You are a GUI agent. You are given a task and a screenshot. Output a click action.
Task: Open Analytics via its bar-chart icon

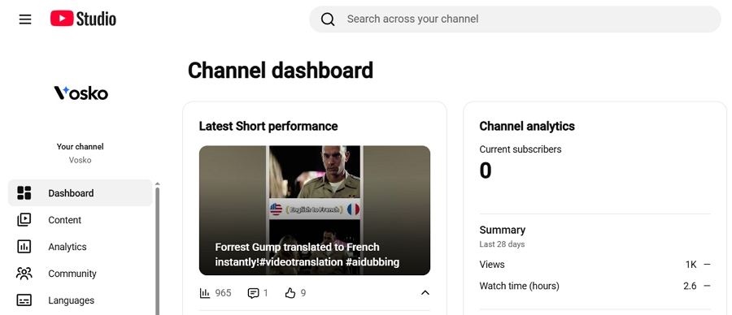pyautogui.click(x=24, y=247)
